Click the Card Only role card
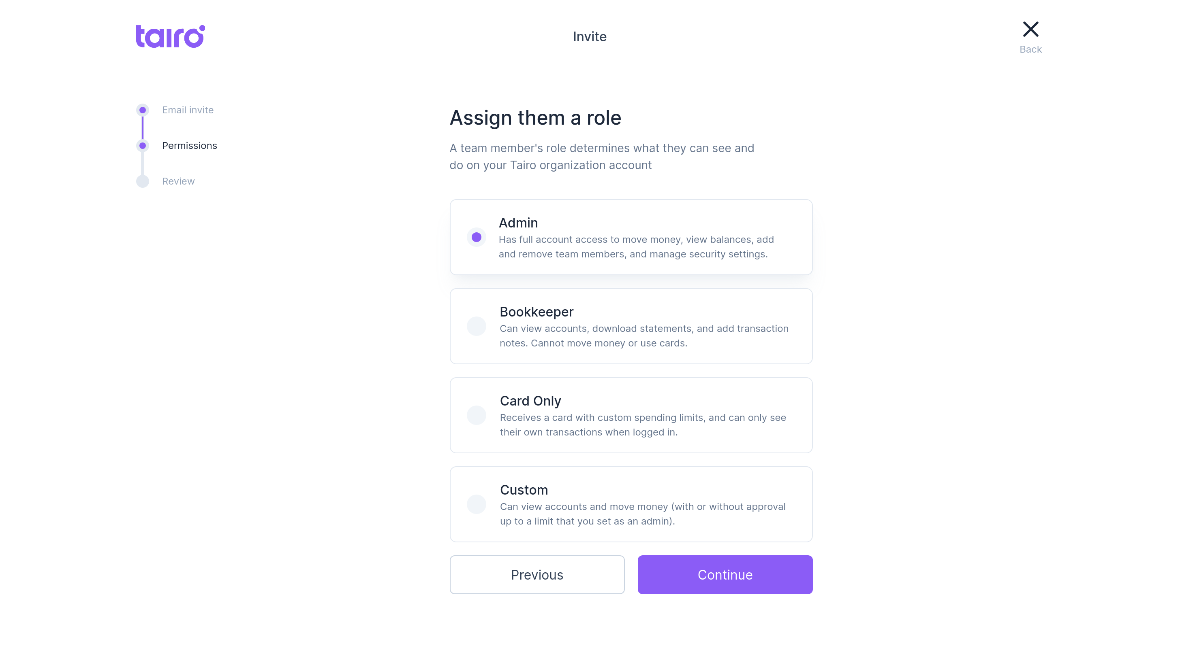Screen dimensions: 1180x650 coord(631,415)
